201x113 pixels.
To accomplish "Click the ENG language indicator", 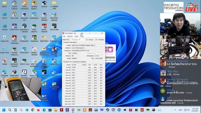I will (180, 110).
